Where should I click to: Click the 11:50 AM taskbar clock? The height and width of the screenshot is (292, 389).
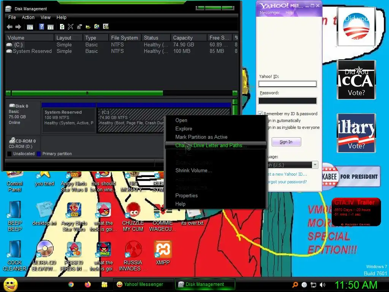[356, 285]
